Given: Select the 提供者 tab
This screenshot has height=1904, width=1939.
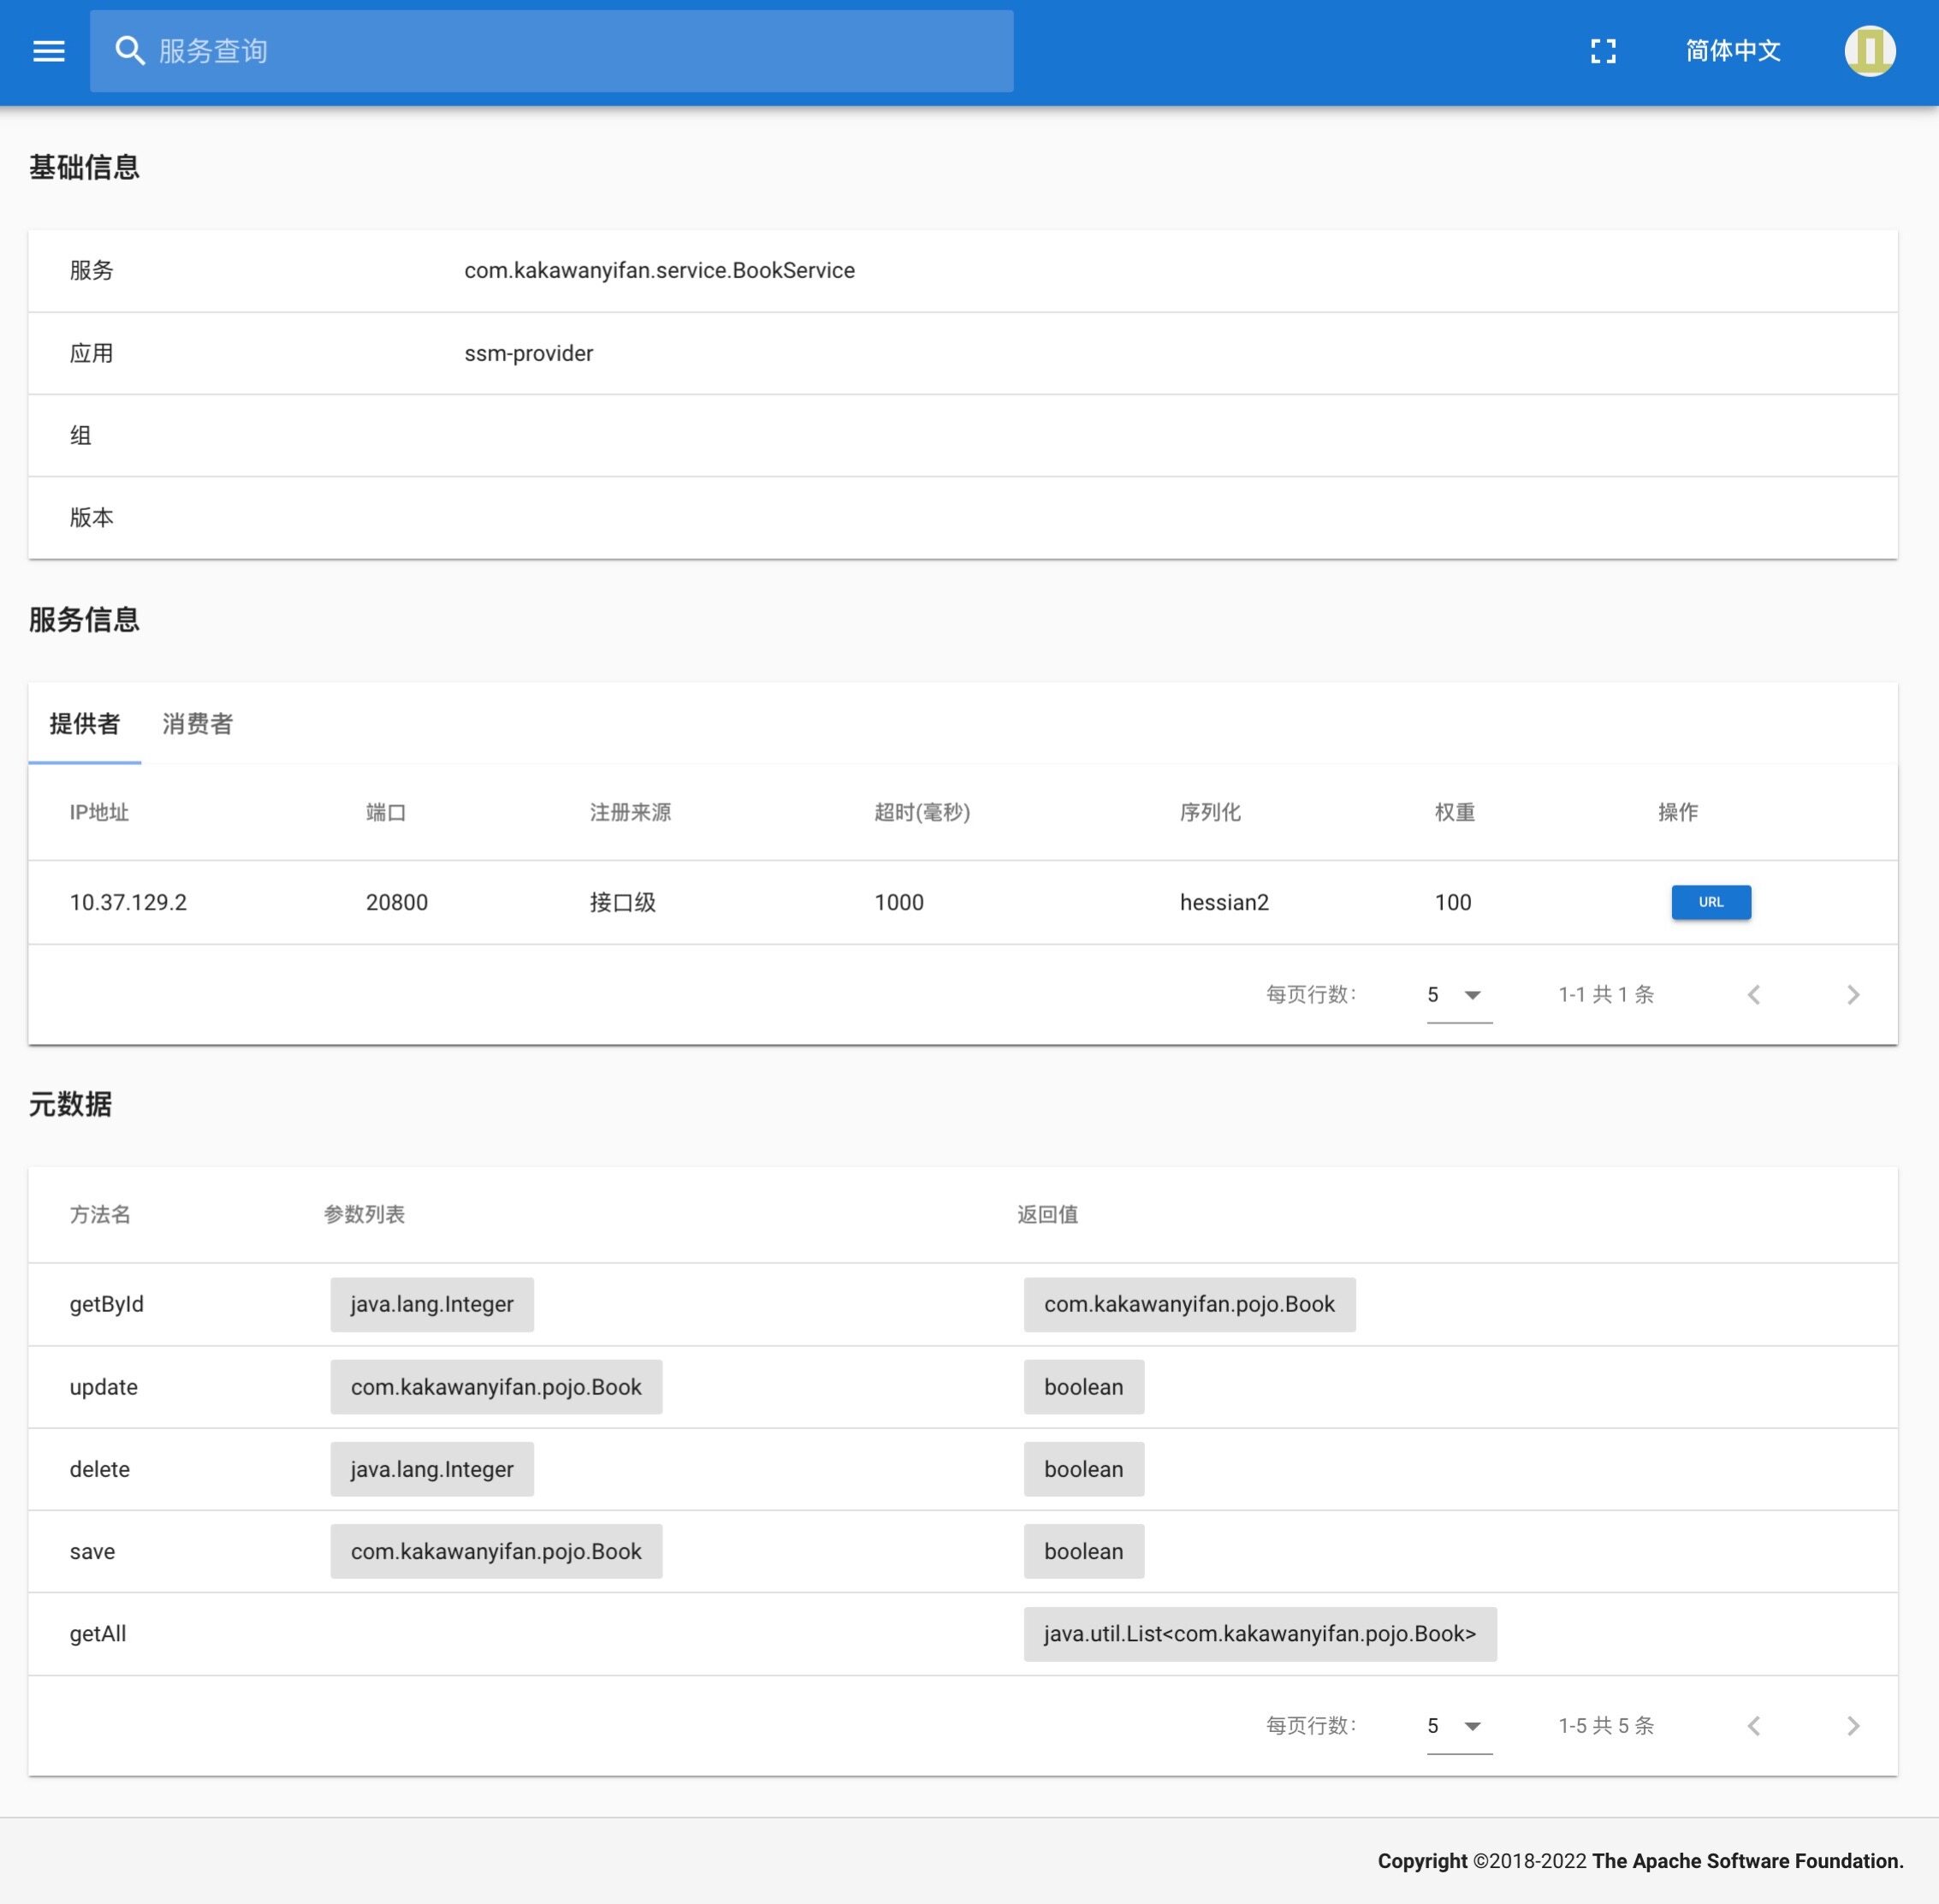Looking at the screenshot, I should coord(85,724).
